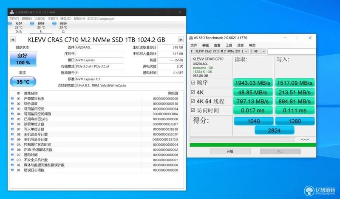Click the total score 2824 box
The height and width of the screenshot is (199, 340).
coord(274,130)
